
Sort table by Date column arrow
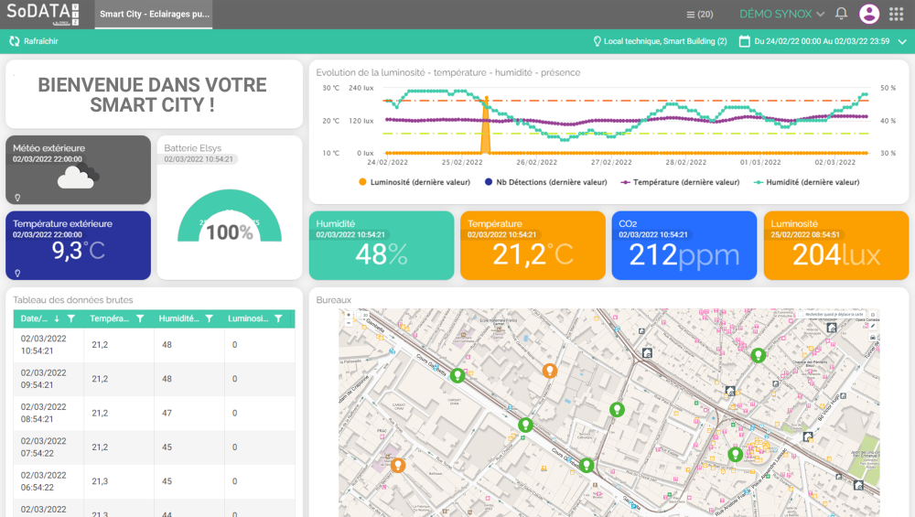(x=57, y=318)
